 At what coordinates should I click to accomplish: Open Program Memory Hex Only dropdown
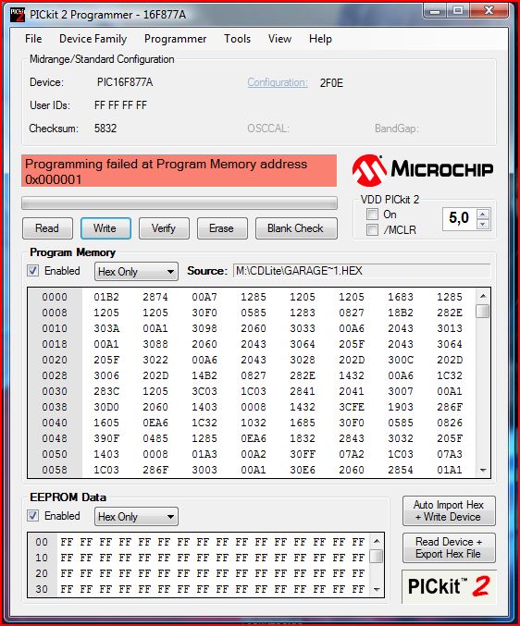click(136, 272)
